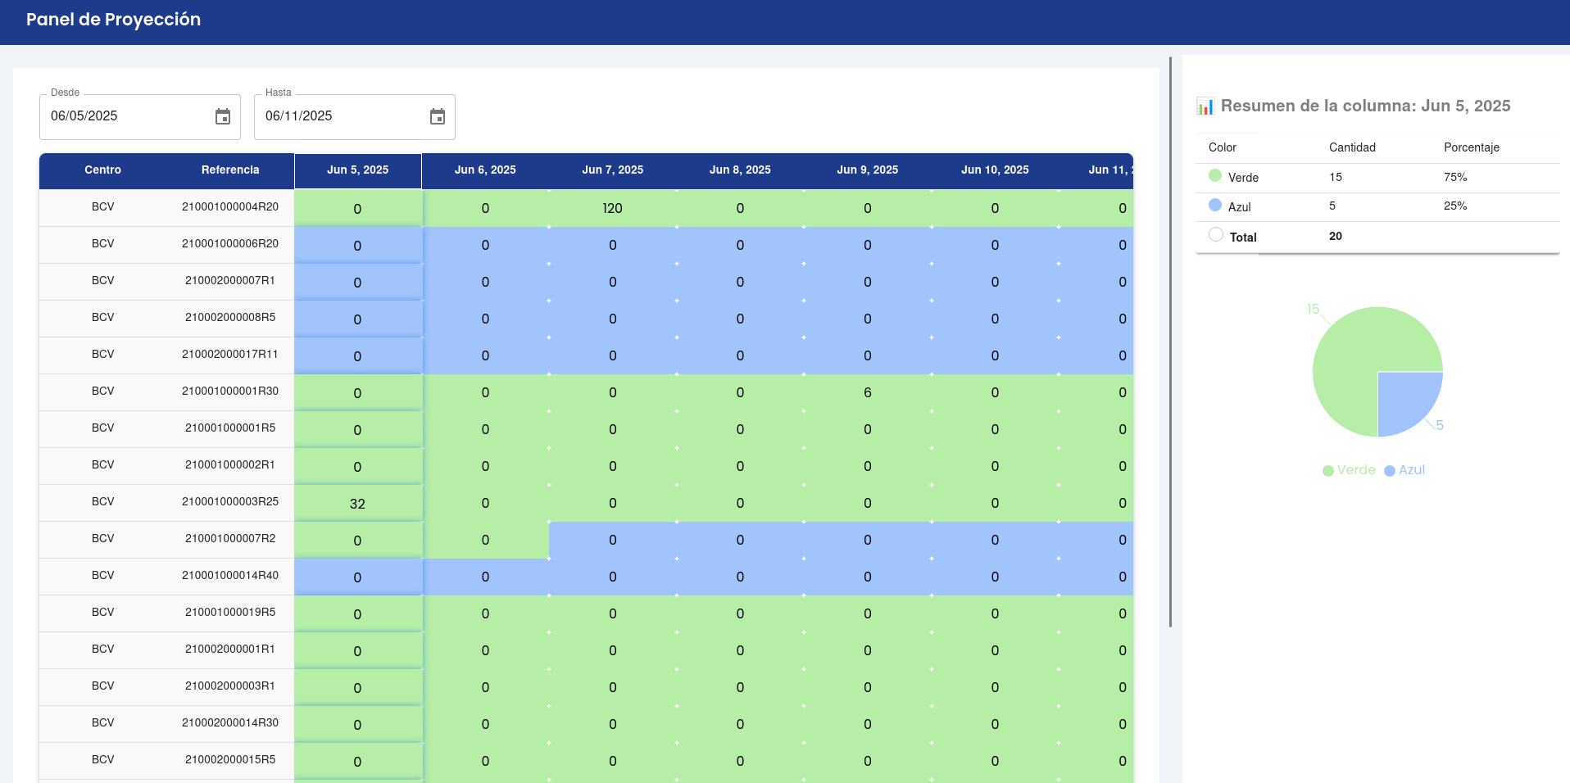Select the Jun 6, 2025 column header
1570x783 pixels.
click(x=485, y=170)
